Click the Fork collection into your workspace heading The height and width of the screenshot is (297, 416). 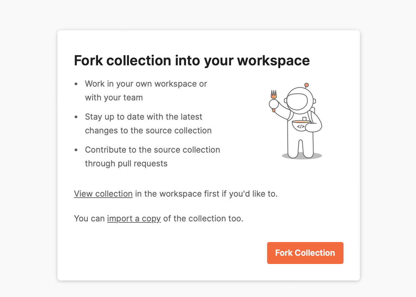pos(191,60)
